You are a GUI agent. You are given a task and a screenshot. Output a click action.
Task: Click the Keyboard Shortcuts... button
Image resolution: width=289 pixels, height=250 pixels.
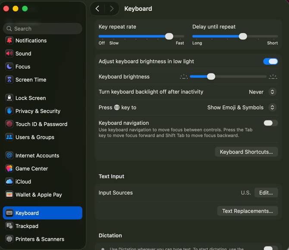[246, 152]
